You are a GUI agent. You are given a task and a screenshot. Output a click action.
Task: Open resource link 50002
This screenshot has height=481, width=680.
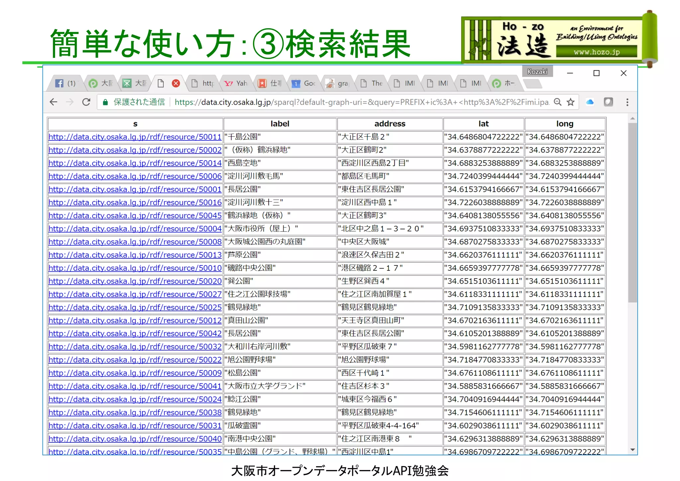(135, 150)
